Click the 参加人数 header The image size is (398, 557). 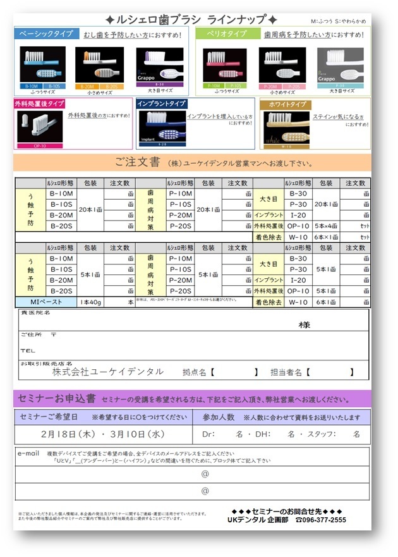coord(219,417)
